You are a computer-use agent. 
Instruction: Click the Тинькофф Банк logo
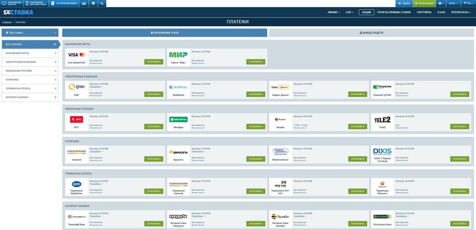[x=76, y=217]
